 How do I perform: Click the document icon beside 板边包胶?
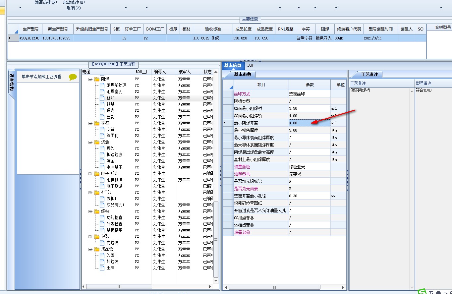[102, 155]
